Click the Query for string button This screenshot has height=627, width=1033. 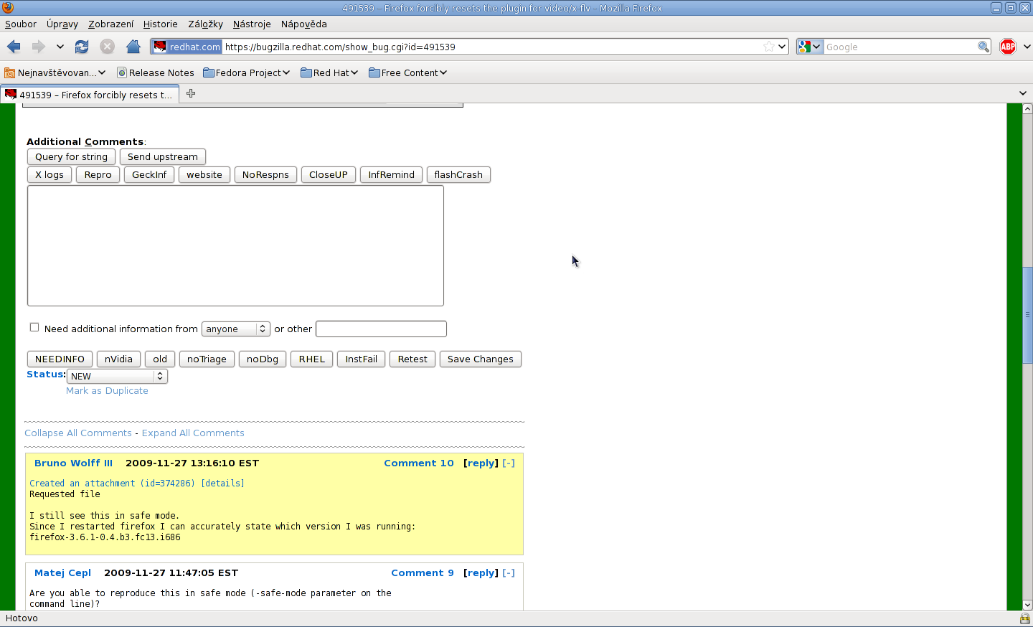71,156
